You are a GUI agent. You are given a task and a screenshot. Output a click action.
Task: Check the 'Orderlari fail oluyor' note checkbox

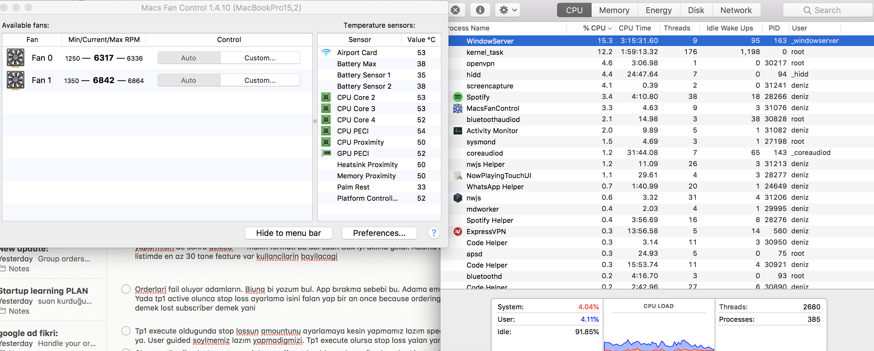(126, 289)
